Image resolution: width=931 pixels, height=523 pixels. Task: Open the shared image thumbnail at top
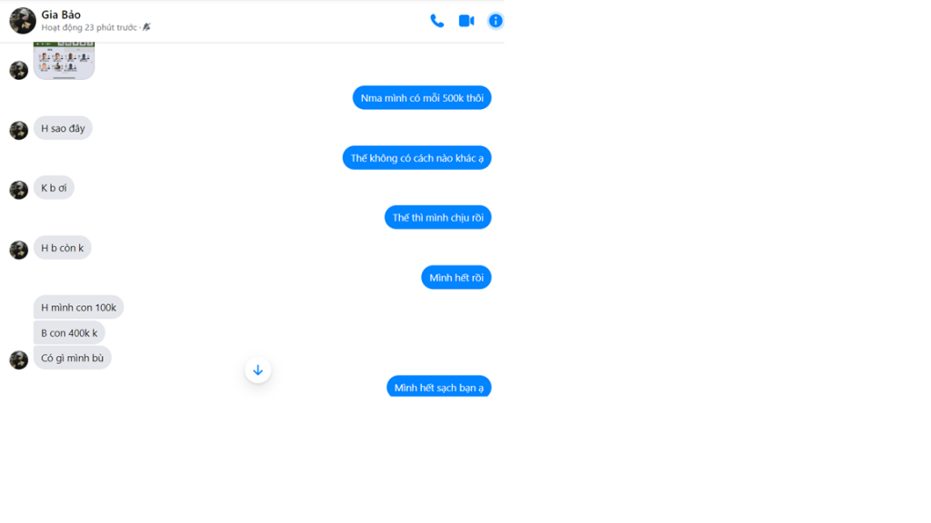pyautogui.click(x=65, y=61)
